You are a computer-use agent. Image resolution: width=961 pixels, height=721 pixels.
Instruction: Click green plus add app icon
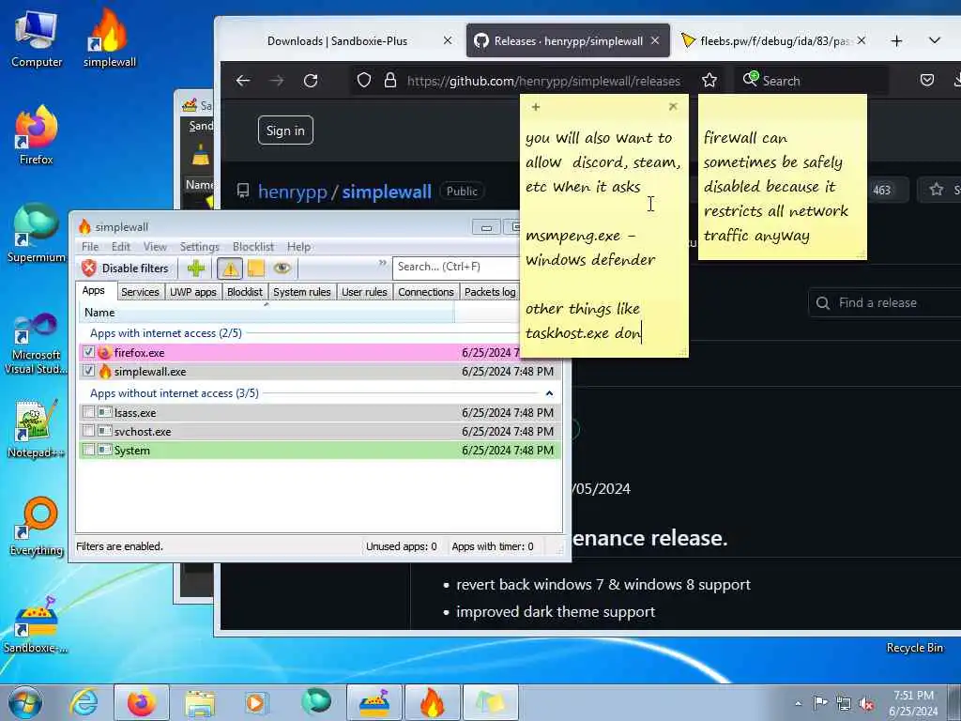tap(196, 268)
